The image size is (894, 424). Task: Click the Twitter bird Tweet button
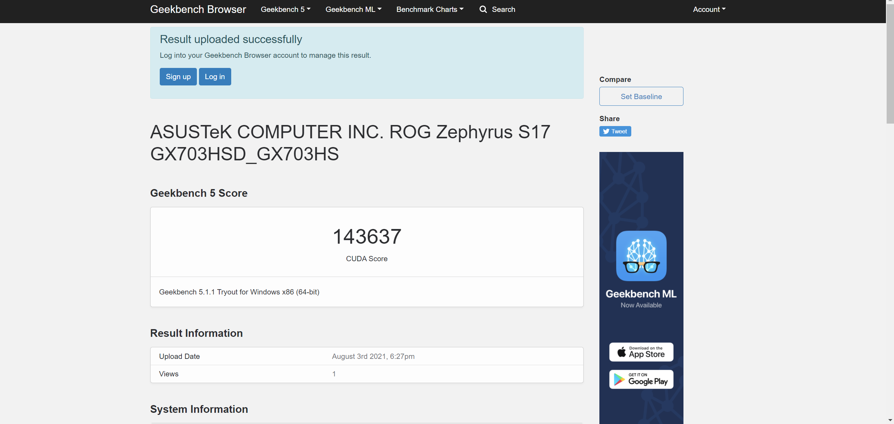[x=615, y=131]
